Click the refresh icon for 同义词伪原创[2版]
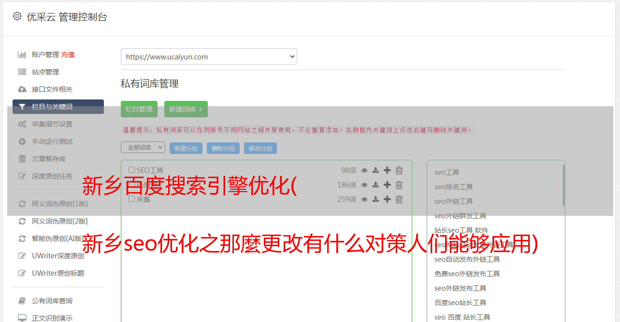The image size is (620, 322). point(22,221)
